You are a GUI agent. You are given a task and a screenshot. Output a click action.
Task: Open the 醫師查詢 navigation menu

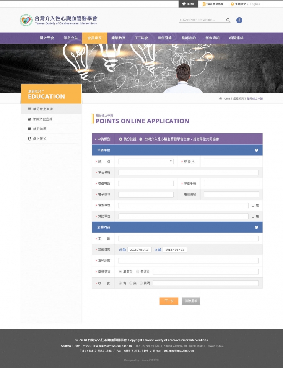coord(189,38)
